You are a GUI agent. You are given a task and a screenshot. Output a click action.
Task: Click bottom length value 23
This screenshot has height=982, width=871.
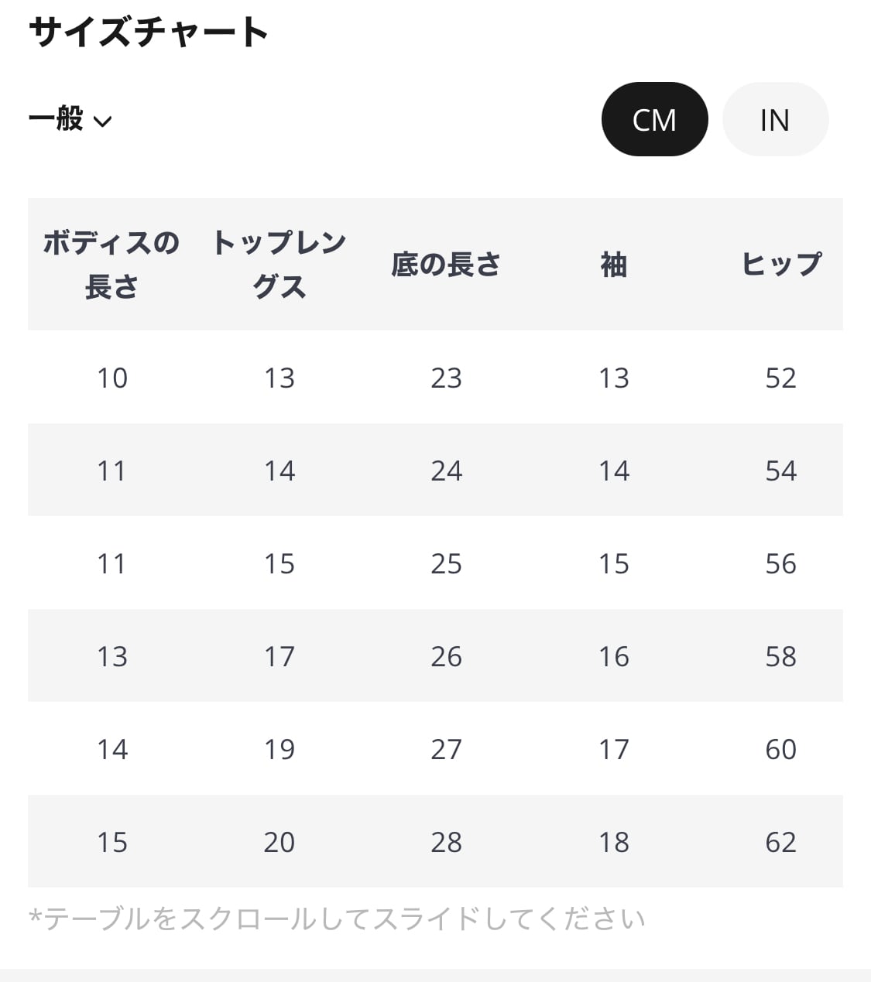click(446, 378)
